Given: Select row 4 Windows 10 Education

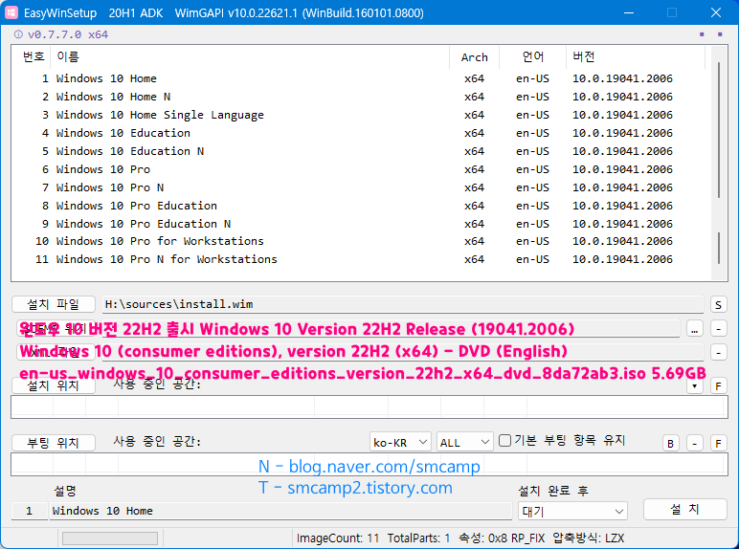Looking at the screenshot, I should [x=362, y=133].
